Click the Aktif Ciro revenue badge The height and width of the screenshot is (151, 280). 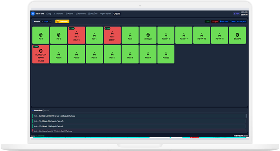tap(238, 22)
